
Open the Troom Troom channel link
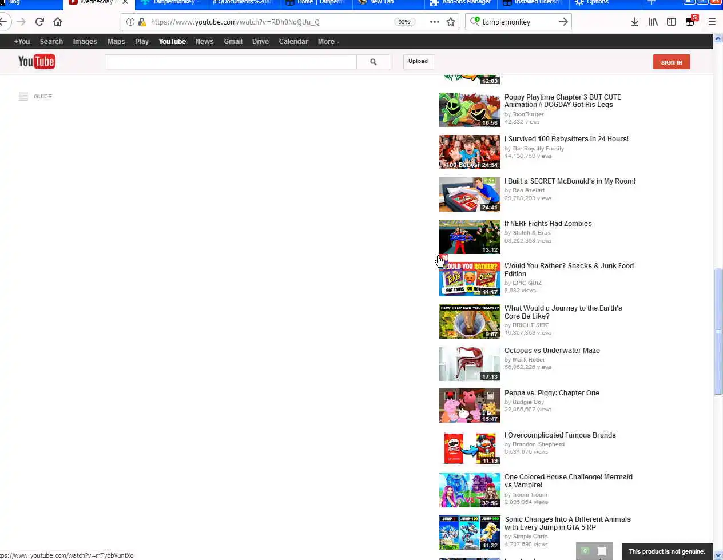pos(530,495)
